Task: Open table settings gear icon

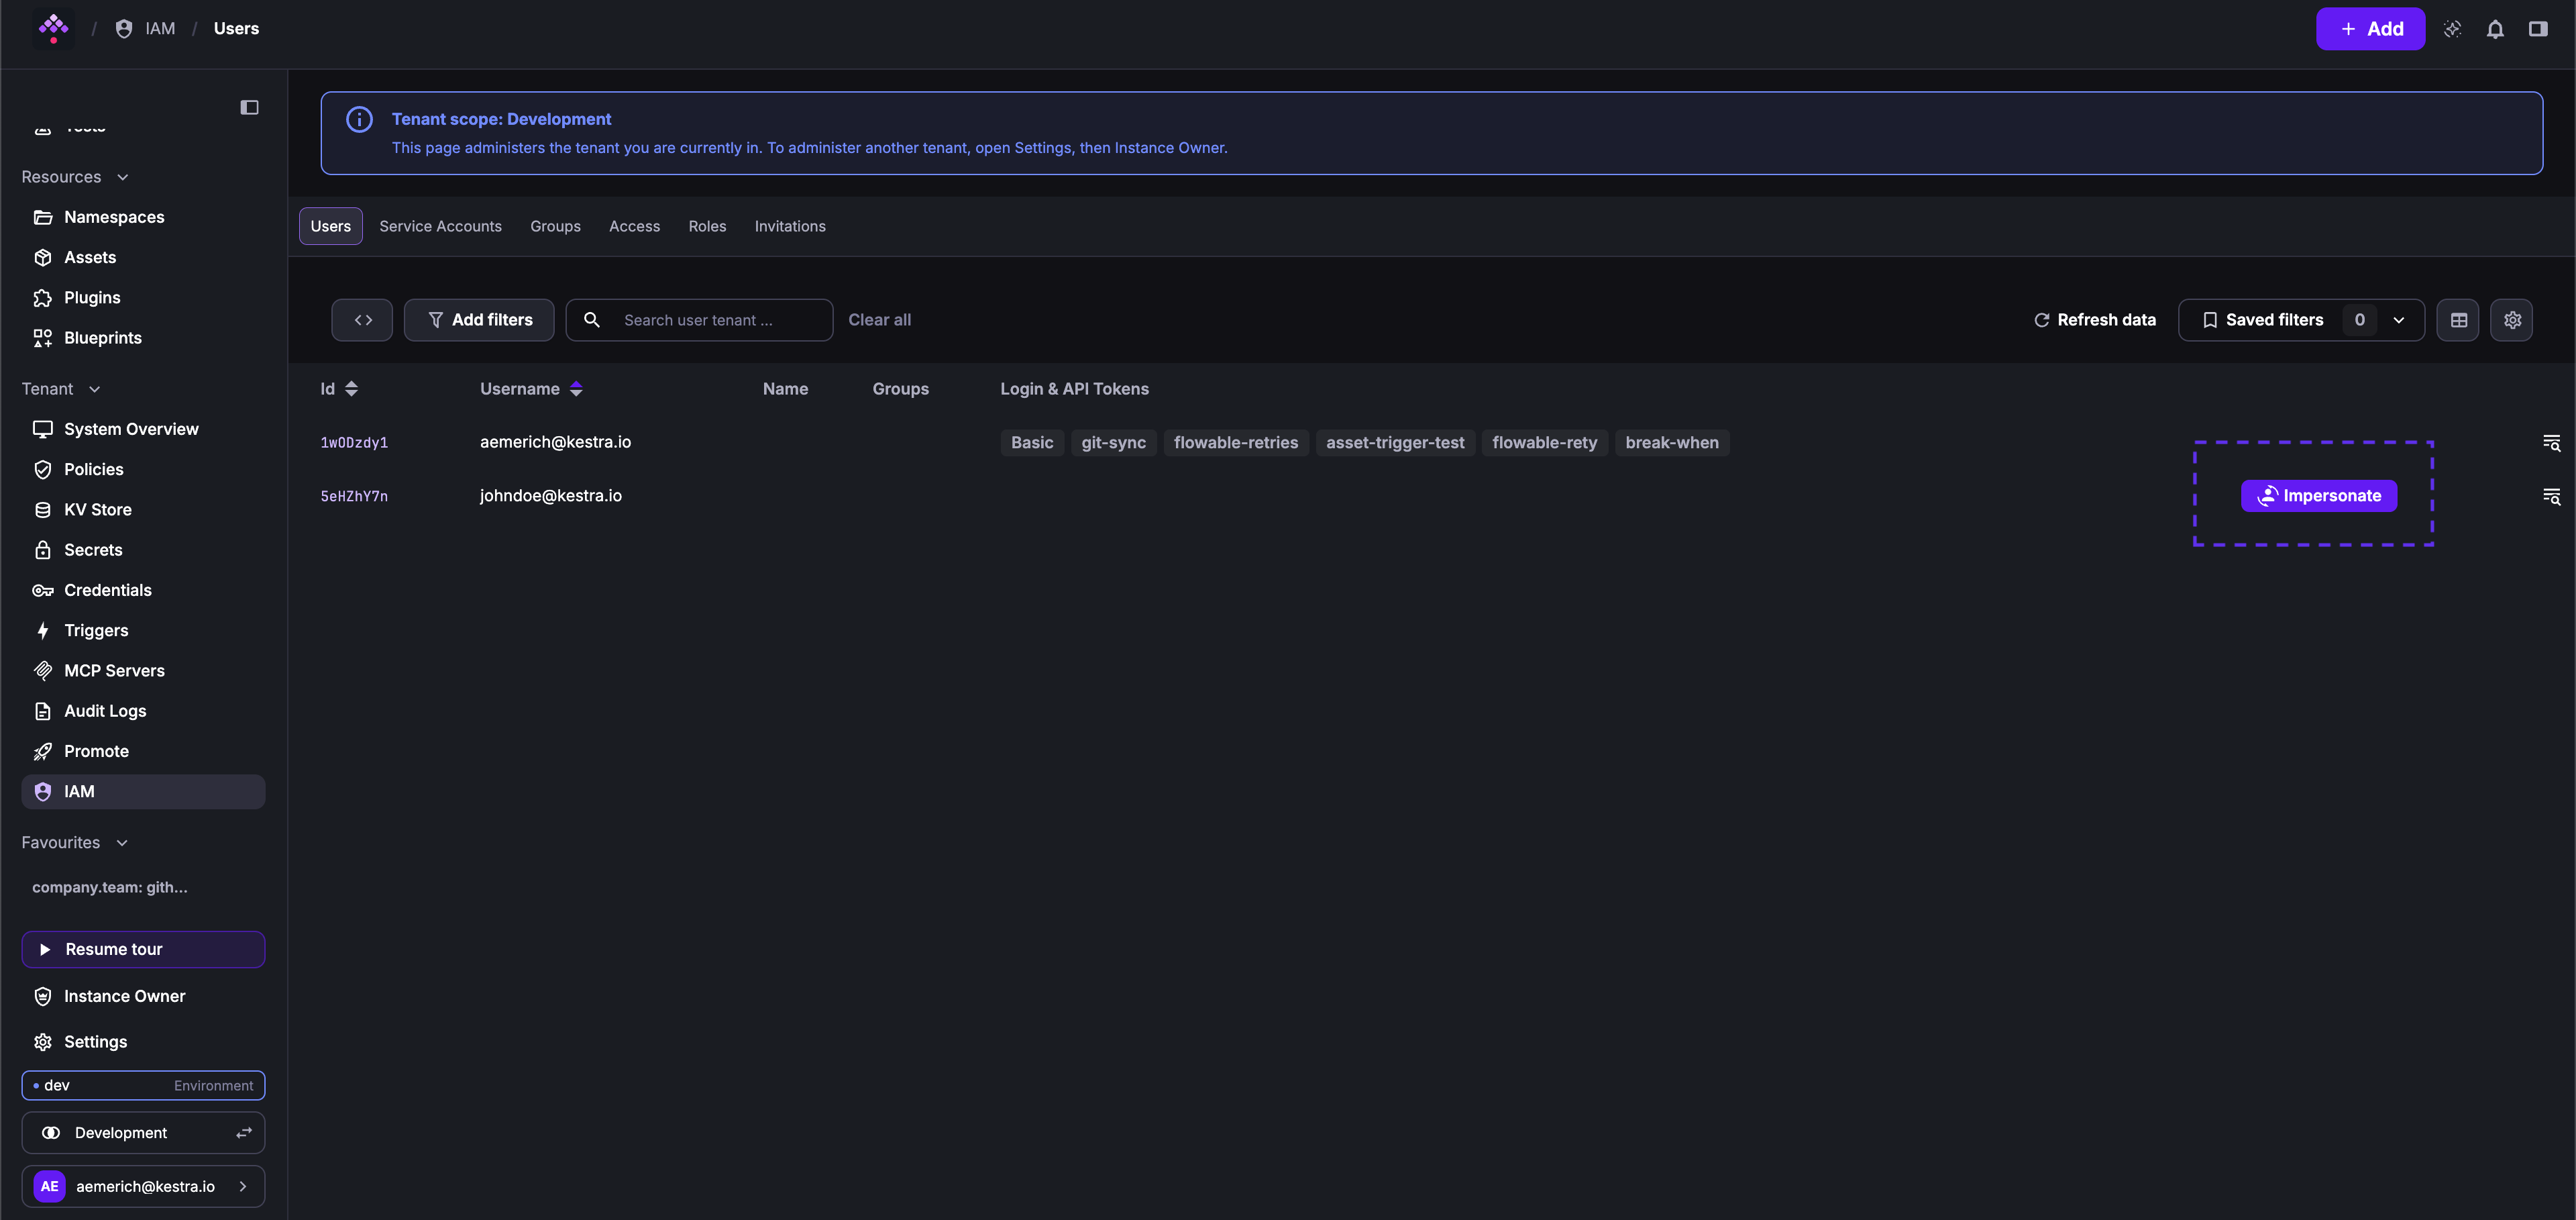Action: [2512, 320]
